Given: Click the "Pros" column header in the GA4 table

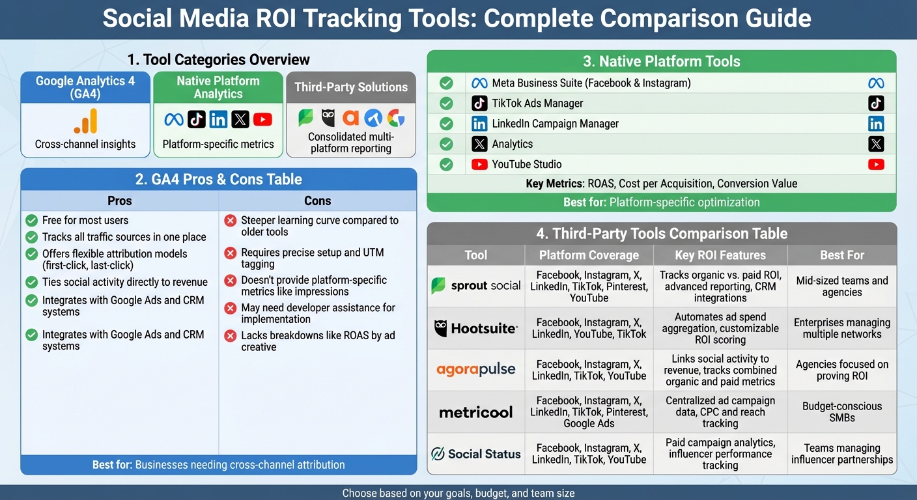Looking at the screenshot, I should coord(120,201).
